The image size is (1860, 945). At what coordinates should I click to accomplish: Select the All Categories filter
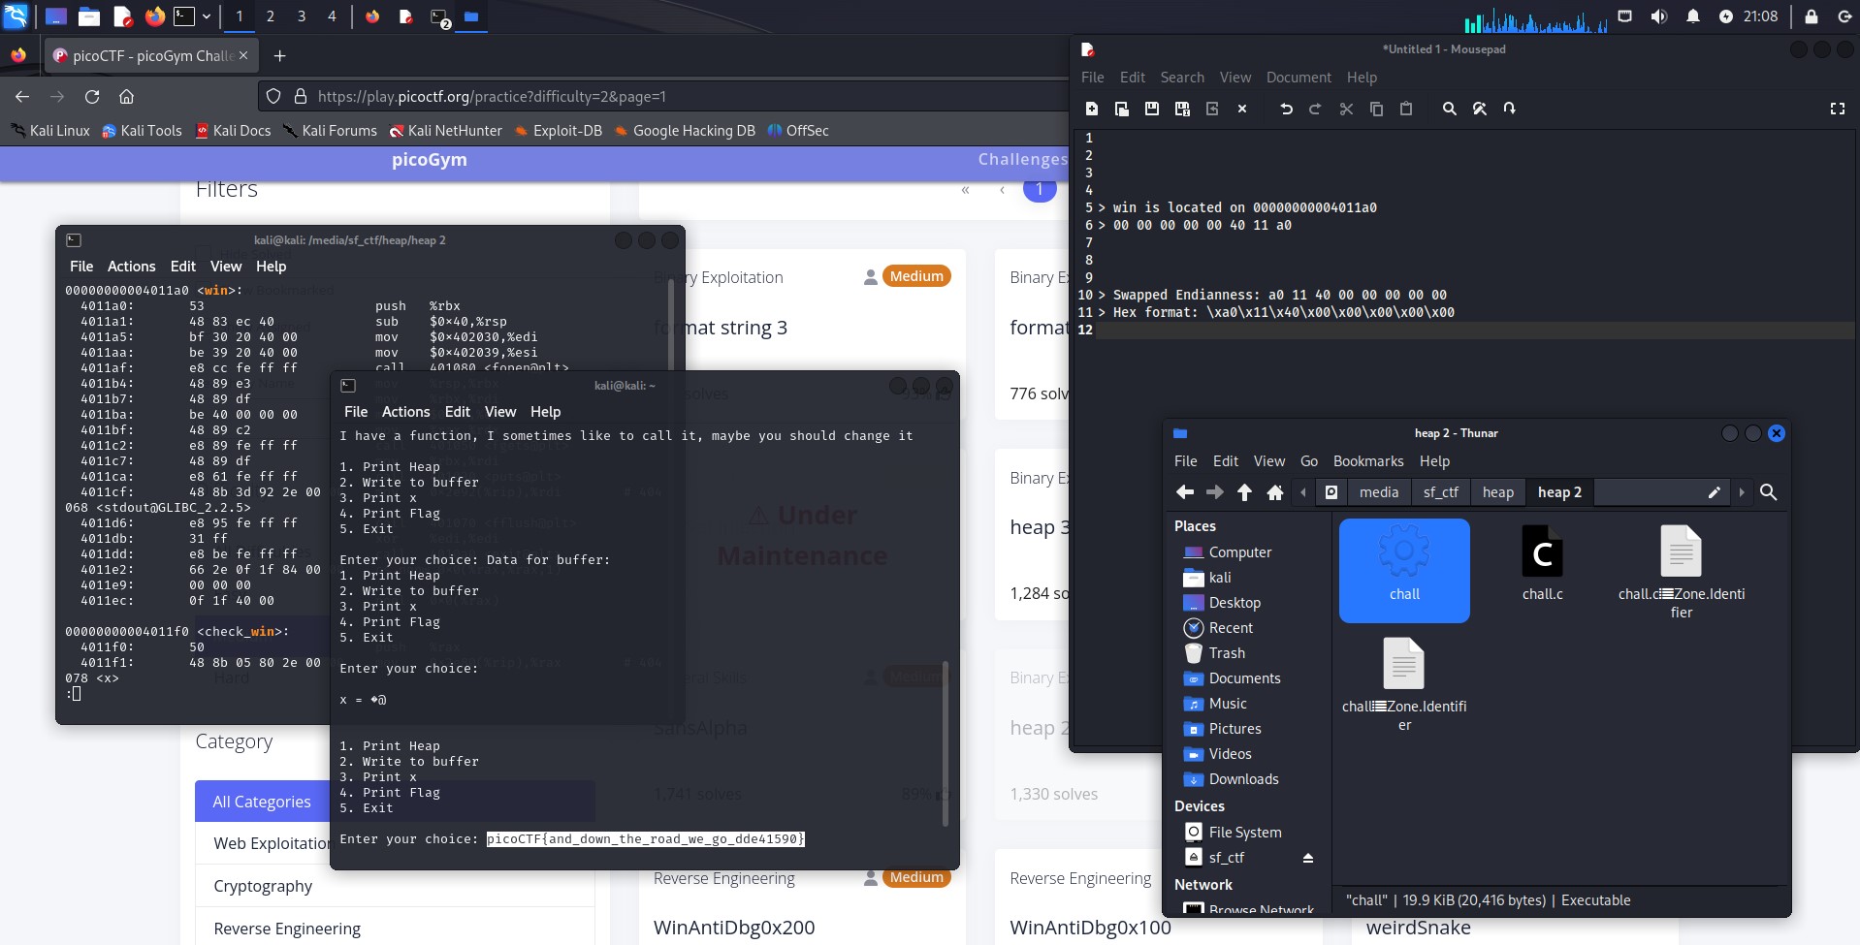click(x=262, y=802)
